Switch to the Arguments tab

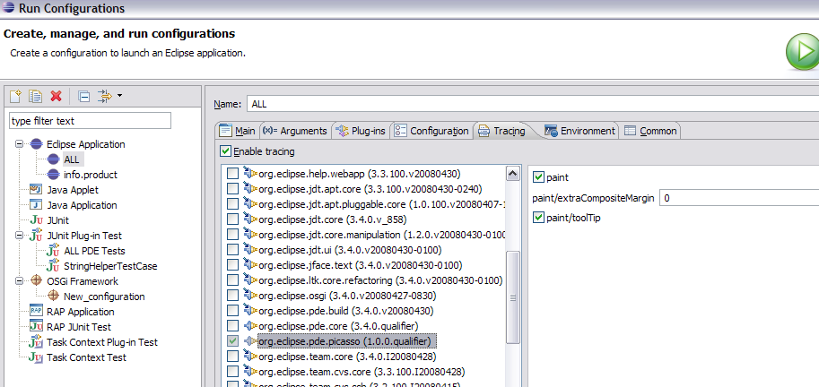click(x=295, y=131)
